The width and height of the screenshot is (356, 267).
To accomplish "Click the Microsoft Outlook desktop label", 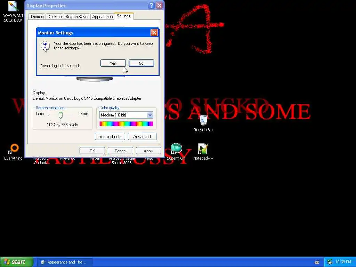I will click(x=40, y=161).
